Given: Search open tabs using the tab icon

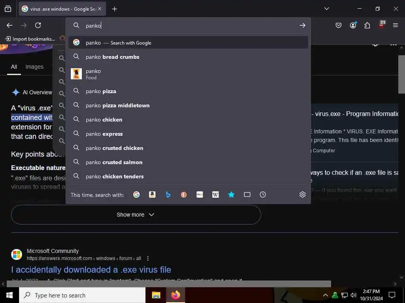Looking at the screenshot, I should click(x=247, y=195).
